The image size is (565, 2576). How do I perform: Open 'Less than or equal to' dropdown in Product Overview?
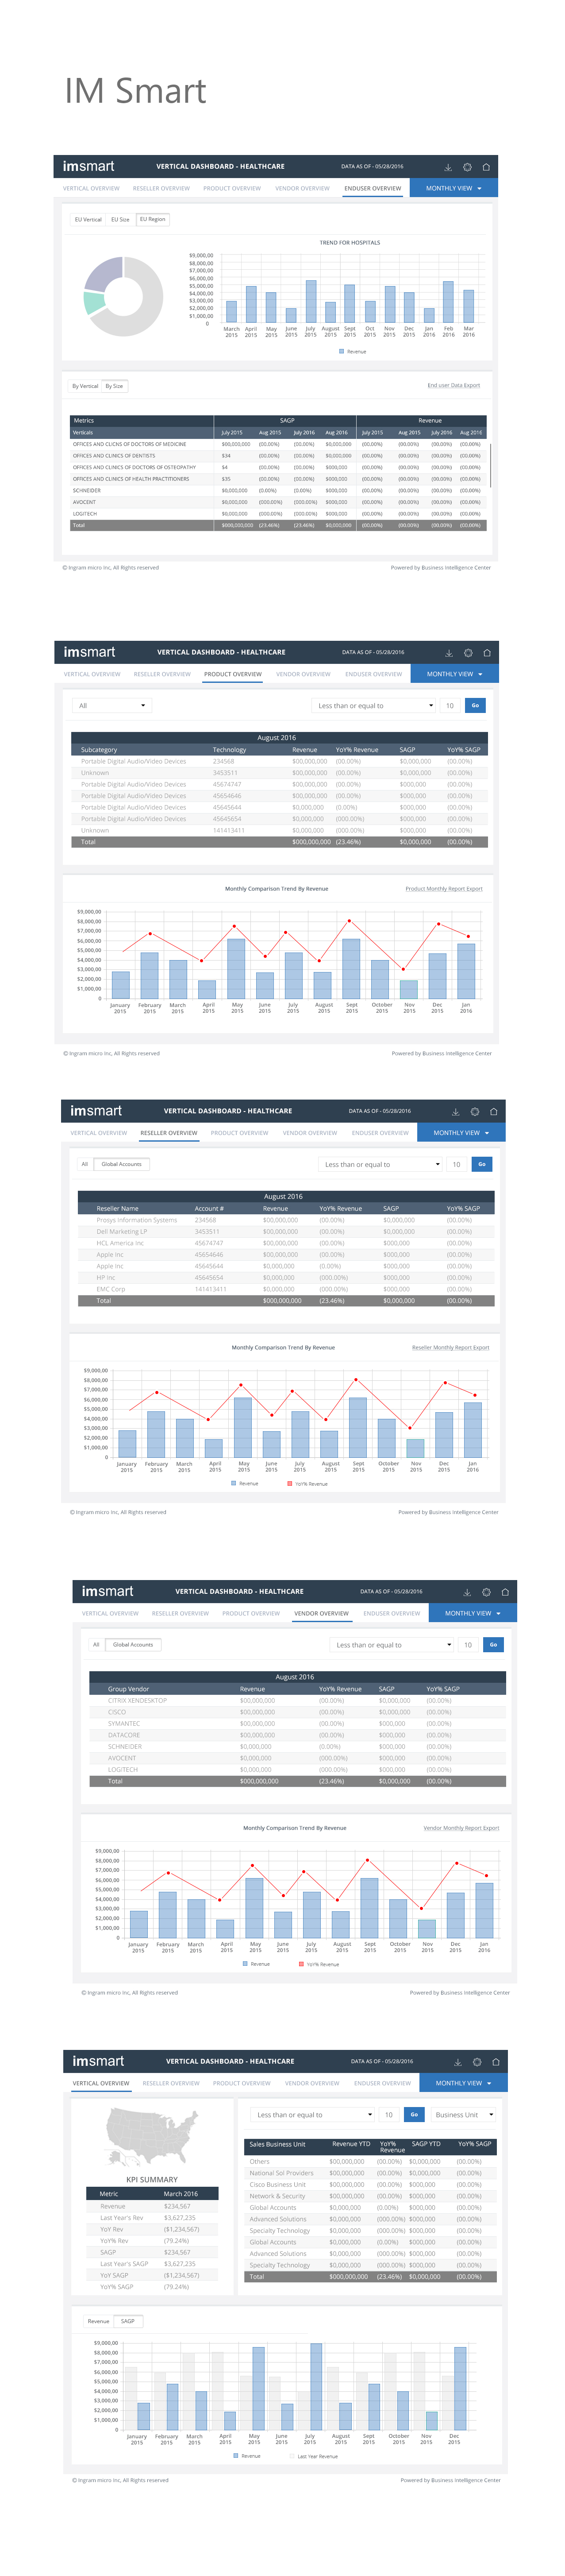point(374,706)
